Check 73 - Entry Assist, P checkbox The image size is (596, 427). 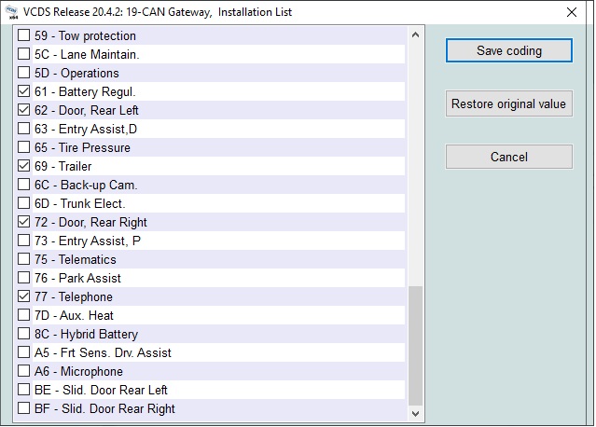click(x=23, y=241)
